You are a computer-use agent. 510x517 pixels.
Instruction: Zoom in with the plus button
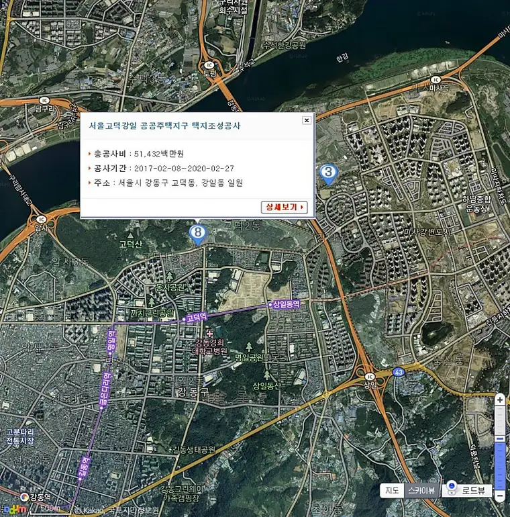pyautogui.click(x=500, y=399)
